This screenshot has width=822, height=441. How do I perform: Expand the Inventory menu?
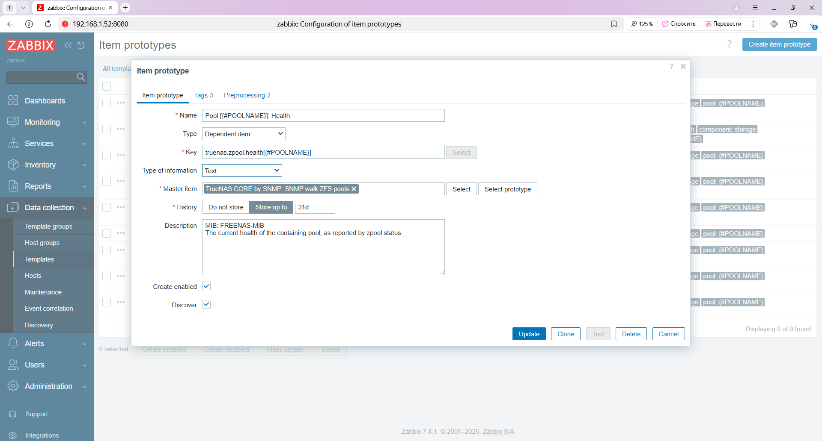click(85, 165)
